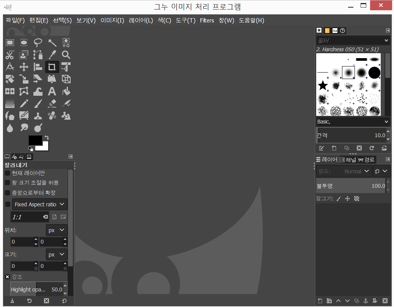Select the Scissors Select tool

coord(10,55)
